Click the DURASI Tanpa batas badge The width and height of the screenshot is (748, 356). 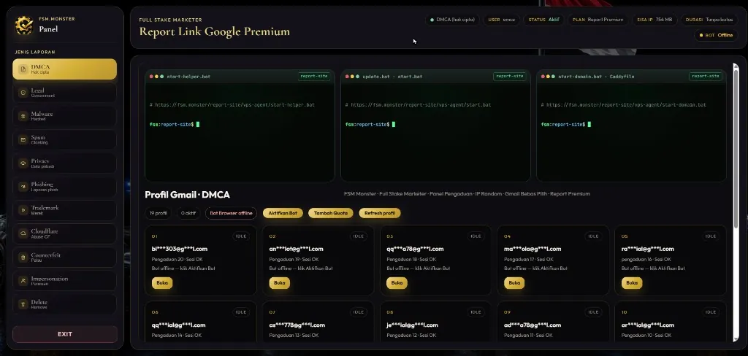(x=709, y=20)
